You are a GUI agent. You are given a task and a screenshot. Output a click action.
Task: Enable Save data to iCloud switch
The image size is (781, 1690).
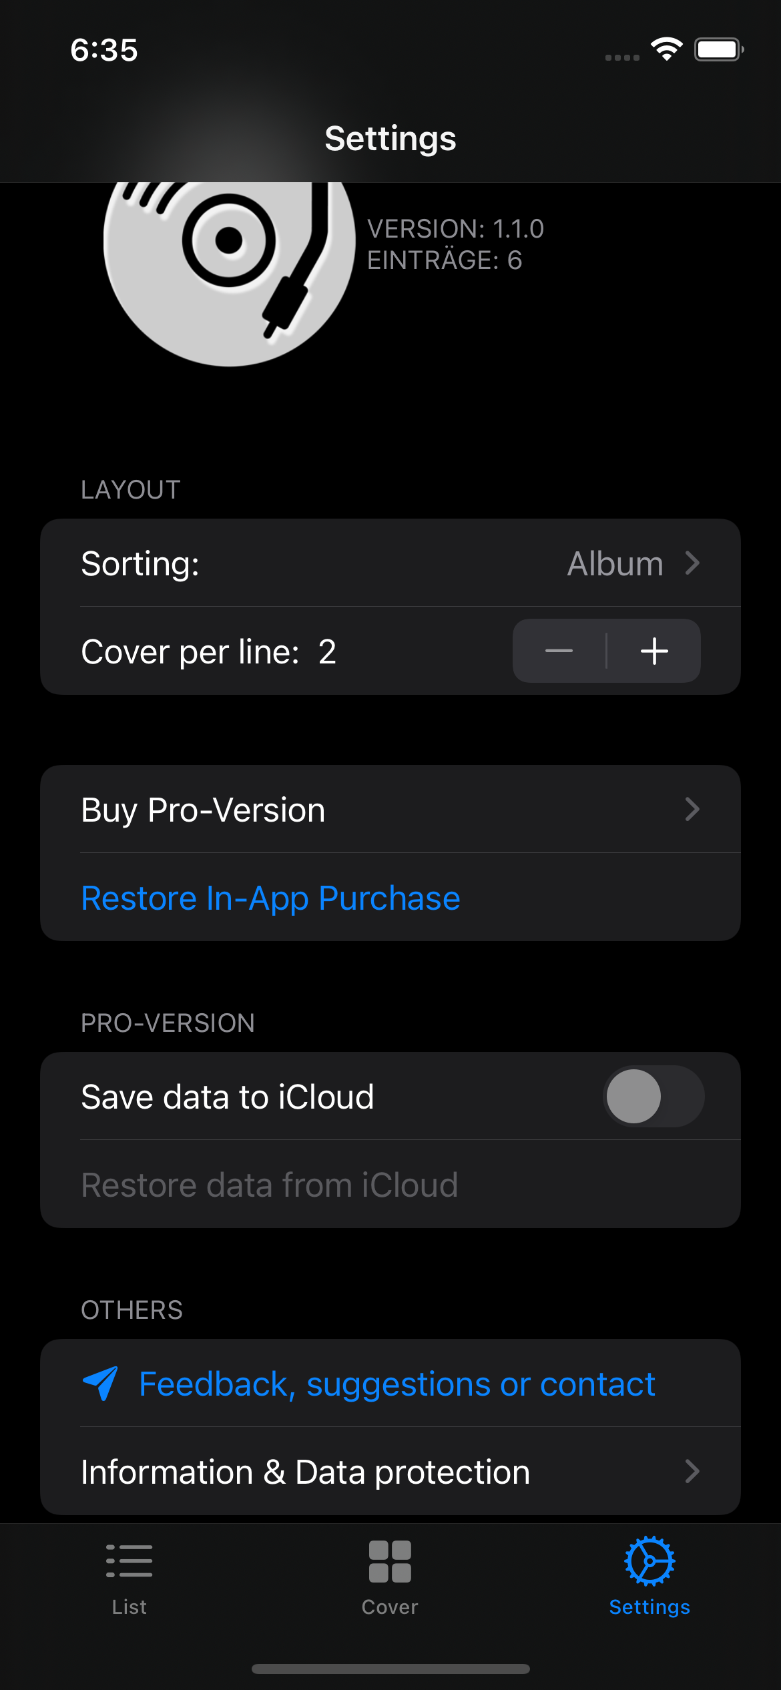pyautogui.click(x=653, y=1096)
